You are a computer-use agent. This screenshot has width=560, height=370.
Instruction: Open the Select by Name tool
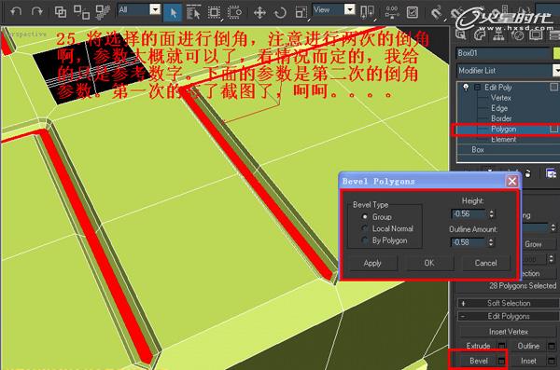click(x=193, y=12)
